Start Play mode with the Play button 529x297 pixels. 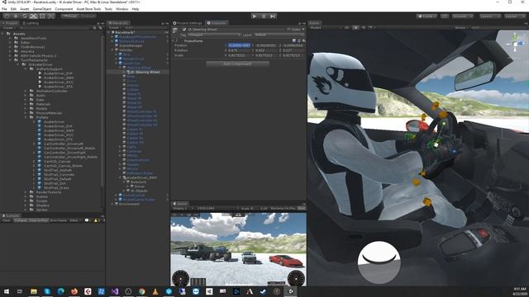point(255,16)
